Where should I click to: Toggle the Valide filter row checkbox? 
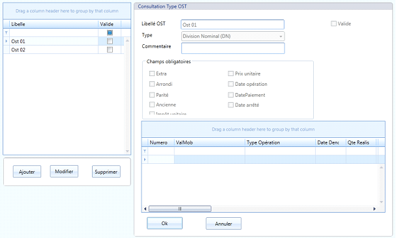pos(110,33)
